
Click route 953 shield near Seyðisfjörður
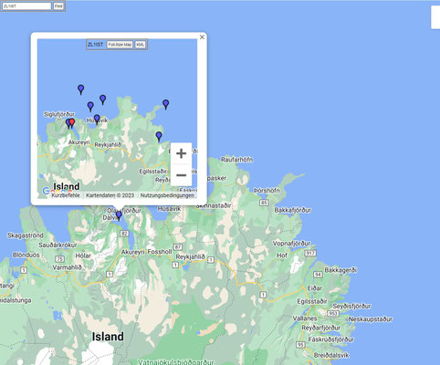click(x=332, y=313)
